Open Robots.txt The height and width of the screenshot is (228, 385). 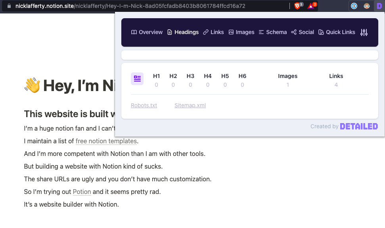(144, 105)
